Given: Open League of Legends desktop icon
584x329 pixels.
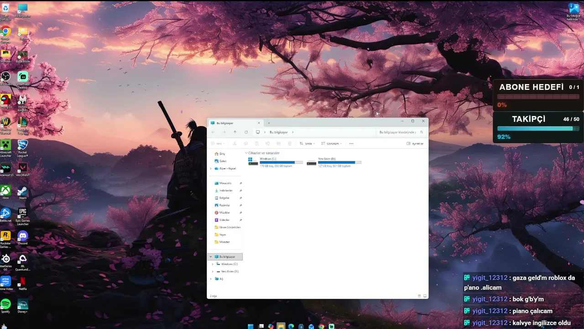Looking at the screenshot, I should coord(22,125).
